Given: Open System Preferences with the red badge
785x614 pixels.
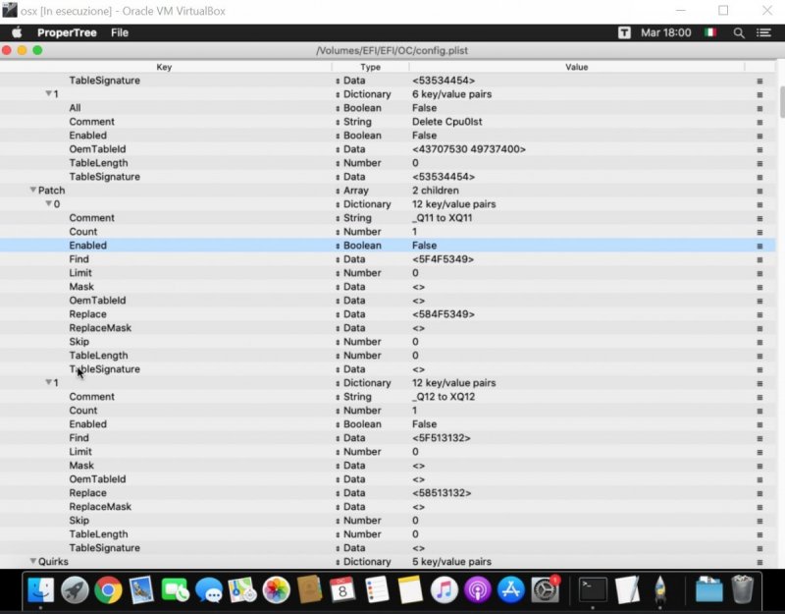Looking at the screenshot, I should click(x=546, y=590).
